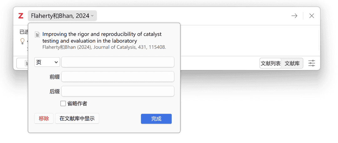
Task: Click the lightbulb hint icon
Action: [23, 41]
